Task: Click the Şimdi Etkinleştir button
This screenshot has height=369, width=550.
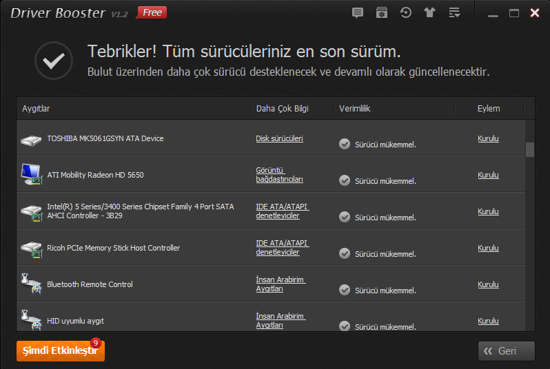Action: coord(61,350)
